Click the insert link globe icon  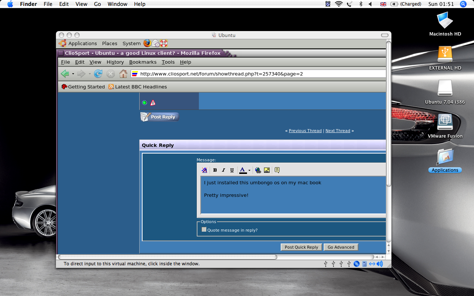(x=258, y=170)
